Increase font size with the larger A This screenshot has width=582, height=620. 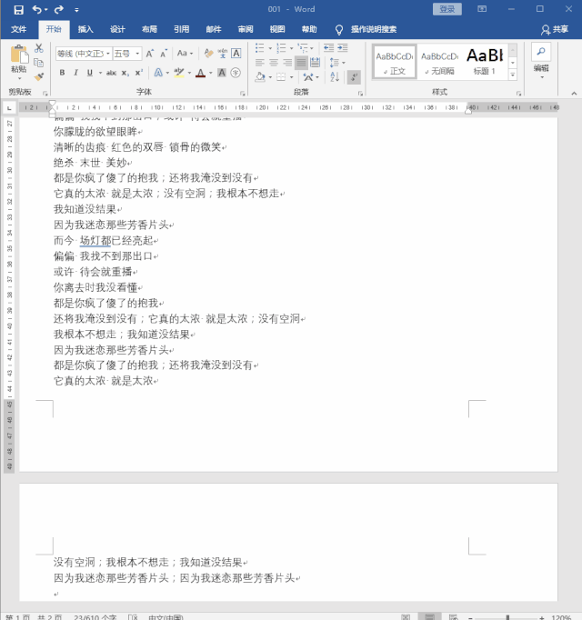[149, 54]
